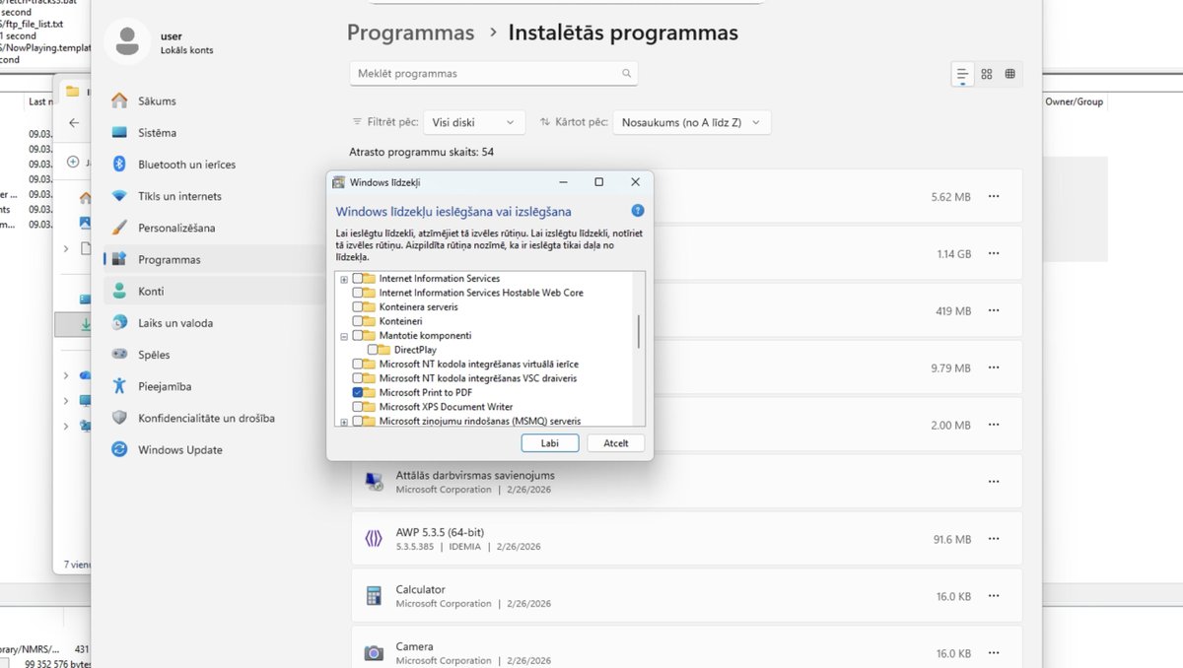Open Konti via its person icon
The height and width of the screenshot is (668, 1183).
click(119, 291)
